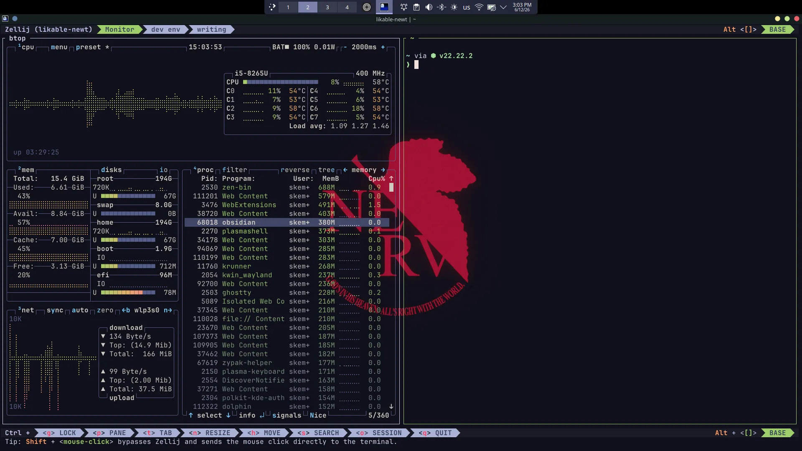The image size is (802, 451).
Task: Toggle the cpu box label
Action: [x=26, y=47]
